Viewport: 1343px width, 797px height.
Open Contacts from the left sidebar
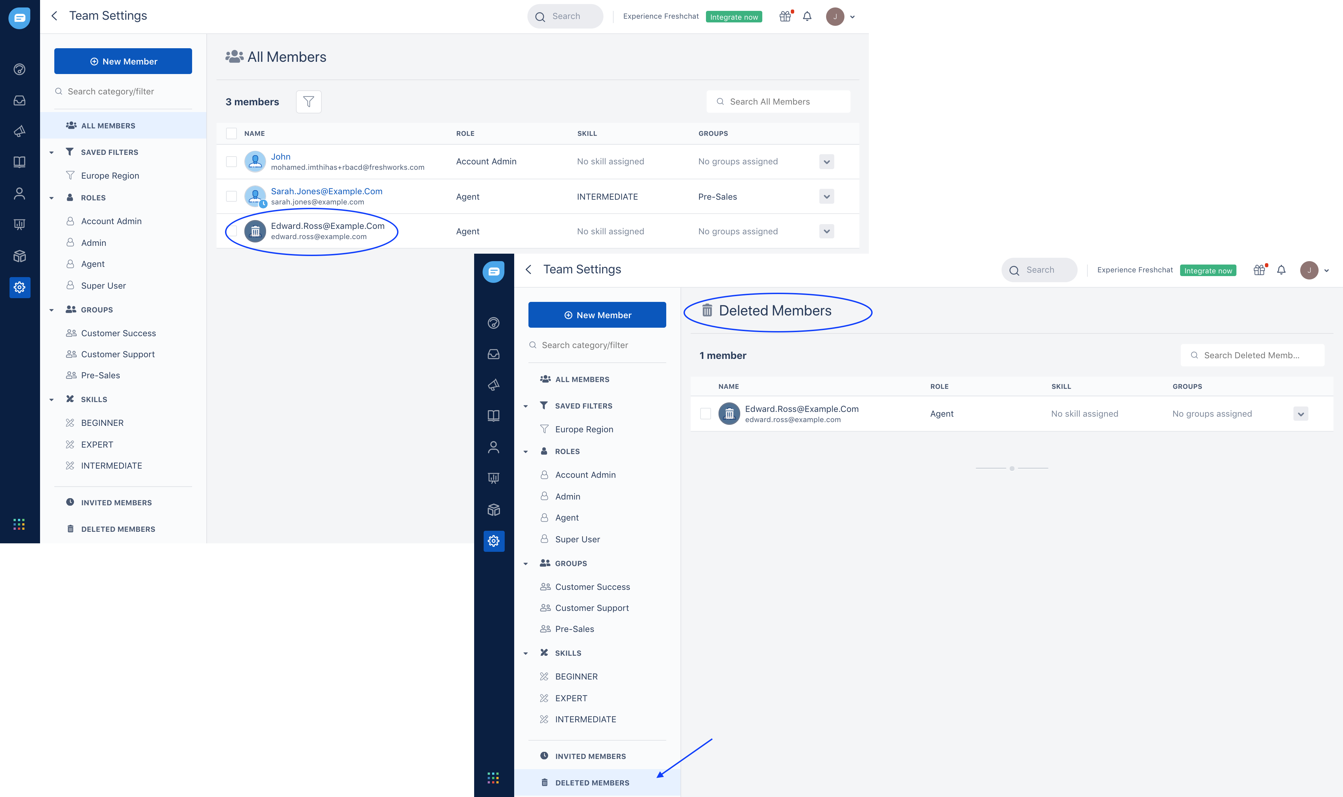19,193
